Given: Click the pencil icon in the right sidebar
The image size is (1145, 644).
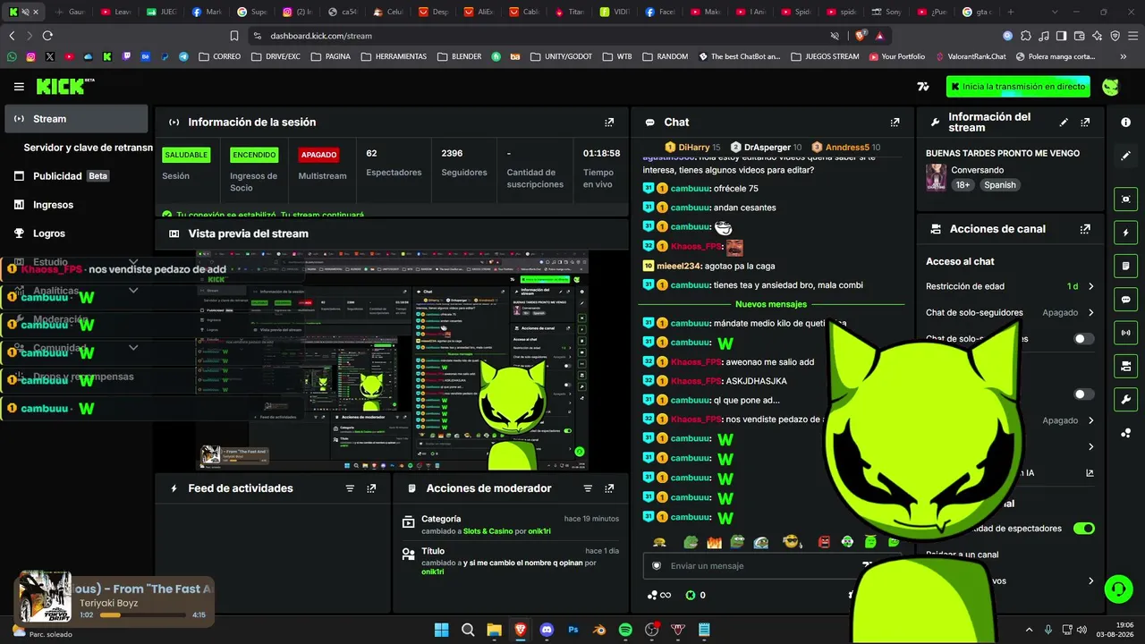Looking at the screenshot, I should click(x=1125, y=156).
